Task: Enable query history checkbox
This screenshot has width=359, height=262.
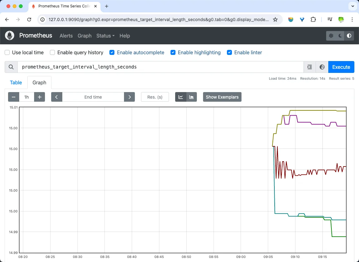Action: [x=53, y=53]
